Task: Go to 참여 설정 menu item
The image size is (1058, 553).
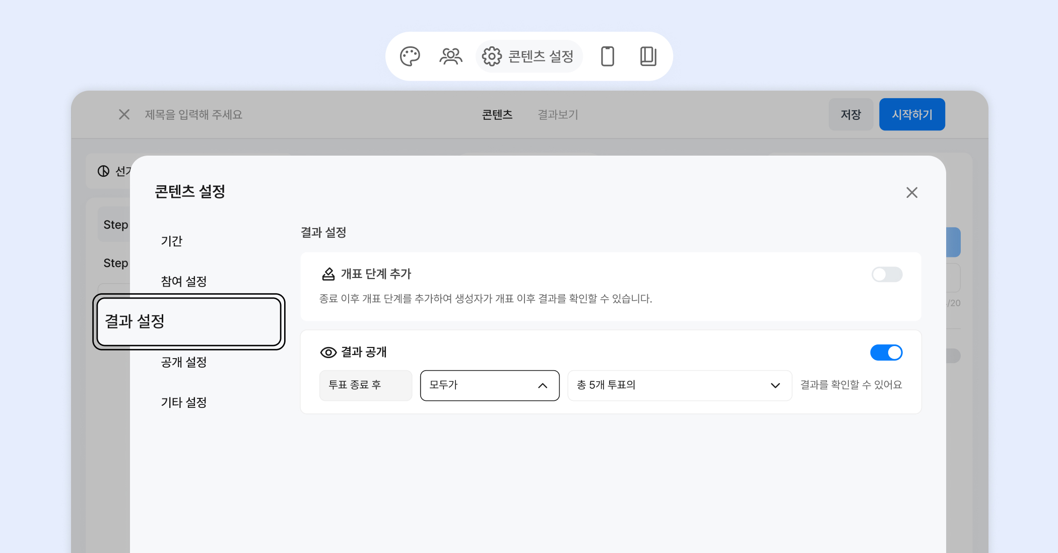Action: coord(183,281)
